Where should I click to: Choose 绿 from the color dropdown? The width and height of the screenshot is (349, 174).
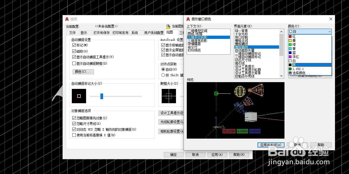[310, 45]
